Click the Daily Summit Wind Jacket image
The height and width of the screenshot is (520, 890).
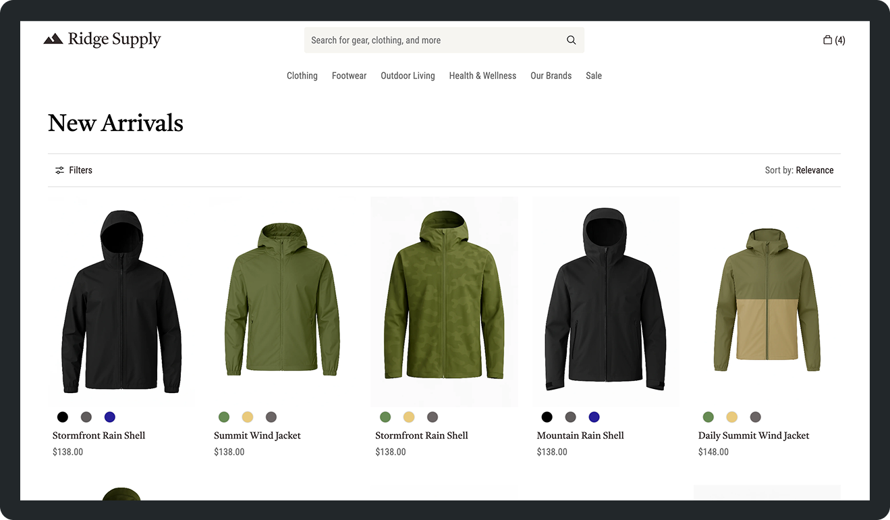(x=767, y=301)
